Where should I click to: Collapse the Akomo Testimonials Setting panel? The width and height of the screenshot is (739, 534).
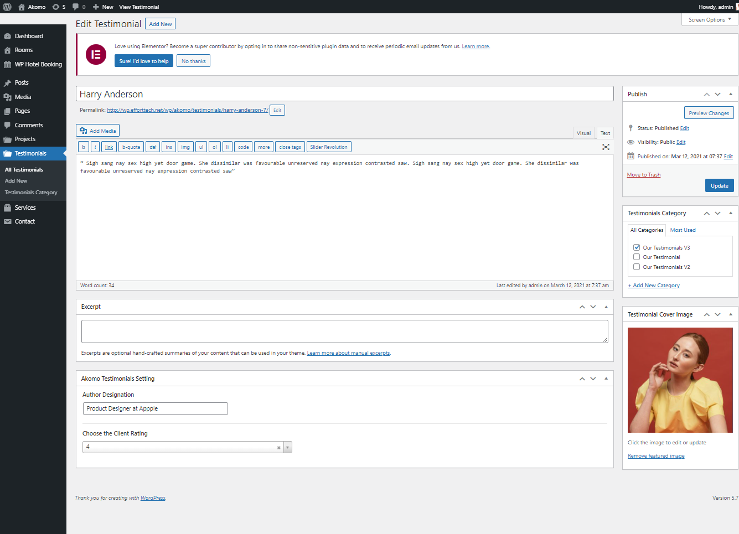coord(606,379)
